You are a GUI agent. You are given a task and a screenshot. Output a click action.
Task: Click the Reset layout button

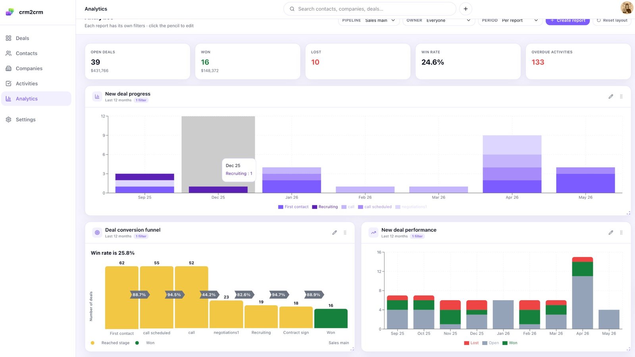(x=612, y=21)
